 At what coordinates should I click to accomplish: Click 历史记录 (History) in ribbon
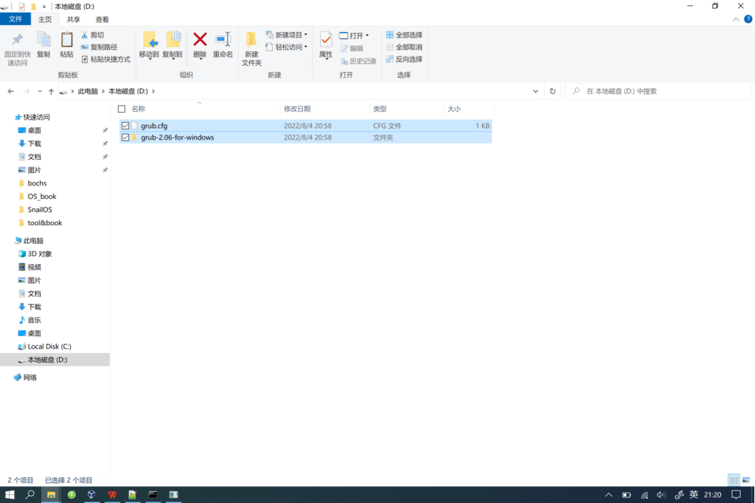[x=358, y=61]
